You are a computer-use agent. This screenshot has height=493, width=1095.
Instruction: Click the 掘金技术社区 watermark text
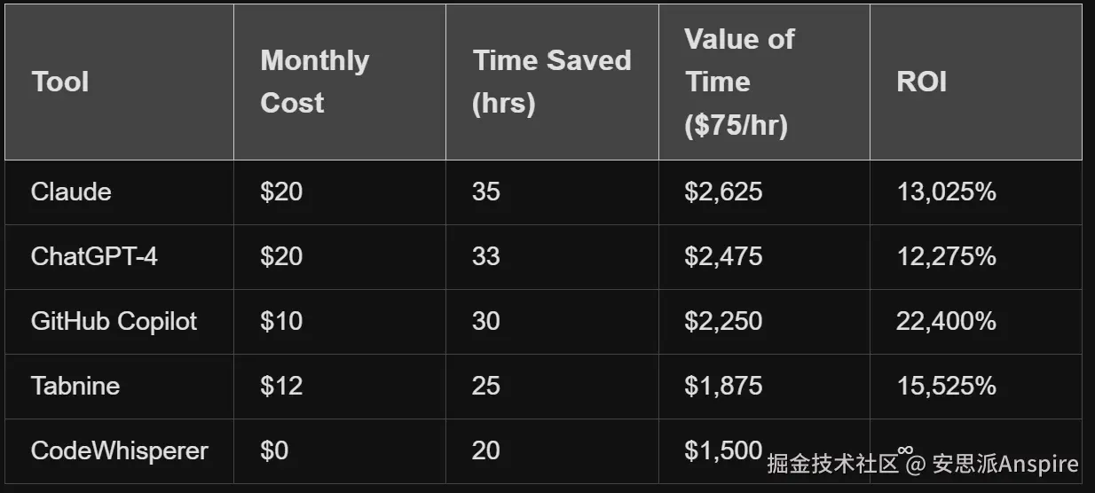pos(832,464)
